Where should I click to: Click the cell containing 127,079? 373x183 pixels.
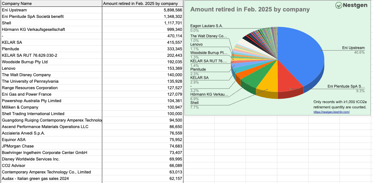click(143, 94)
